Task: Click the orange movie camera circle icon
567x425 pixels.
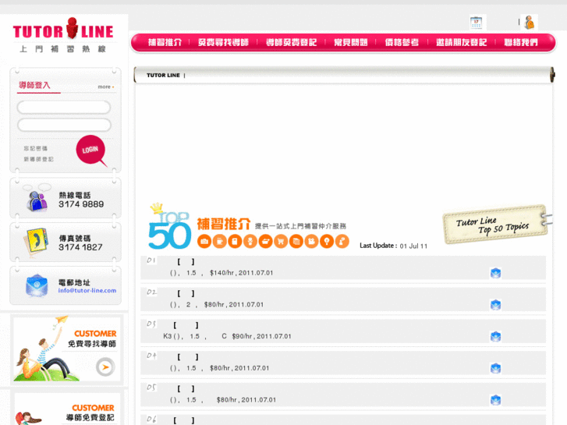Action: click(311, 241)
